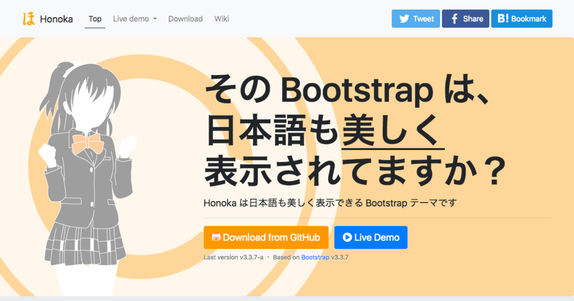The width and height of the screenshot is (574, 301).
Task: Click the Hatena Bookmark button
Action: (x=522, y=18)
